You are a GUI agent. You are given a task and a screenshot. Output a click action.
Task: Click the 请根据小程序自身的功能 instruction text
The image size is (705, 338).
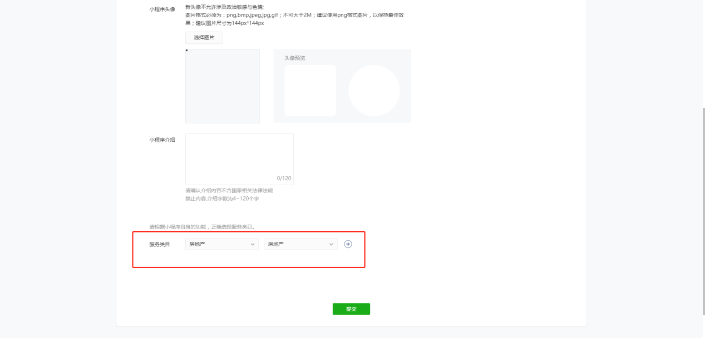point(202,227)
